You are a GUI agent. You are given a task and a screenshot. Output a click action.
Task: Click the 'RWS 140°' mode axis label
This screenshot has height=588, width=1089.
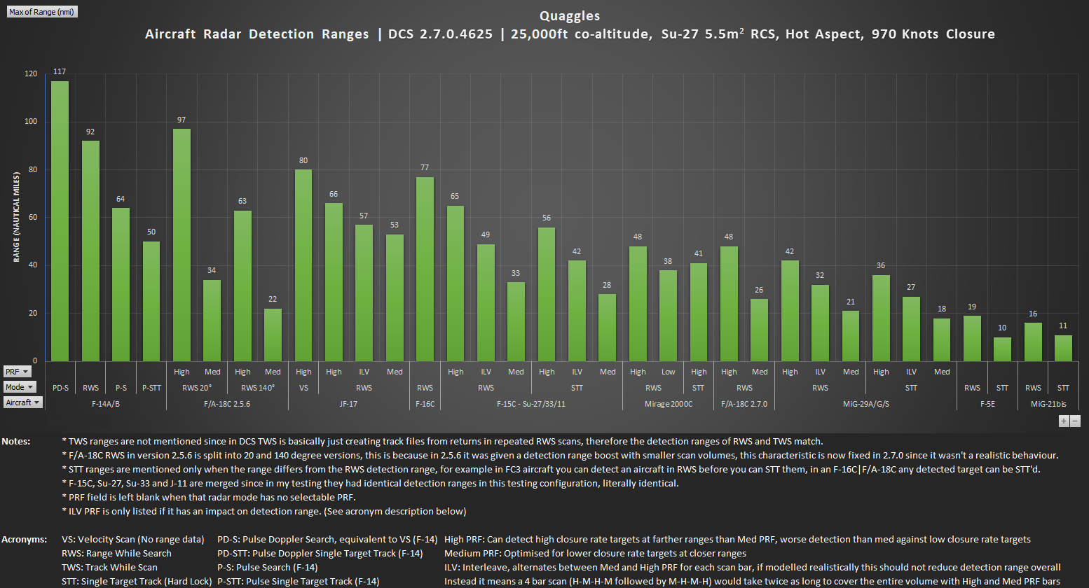[258, 388]
